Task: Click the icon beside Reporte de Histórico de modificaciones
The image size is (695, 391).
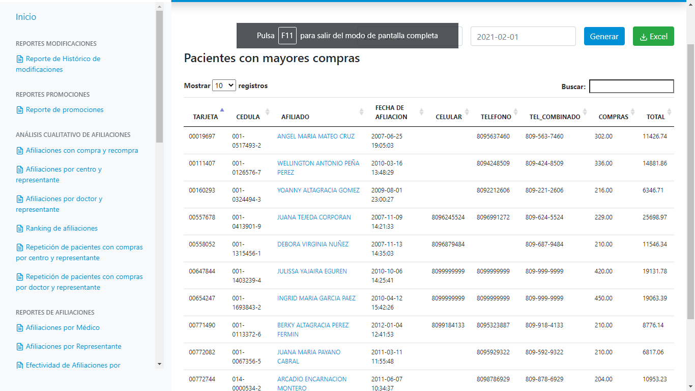Action: tap(20, 59)
